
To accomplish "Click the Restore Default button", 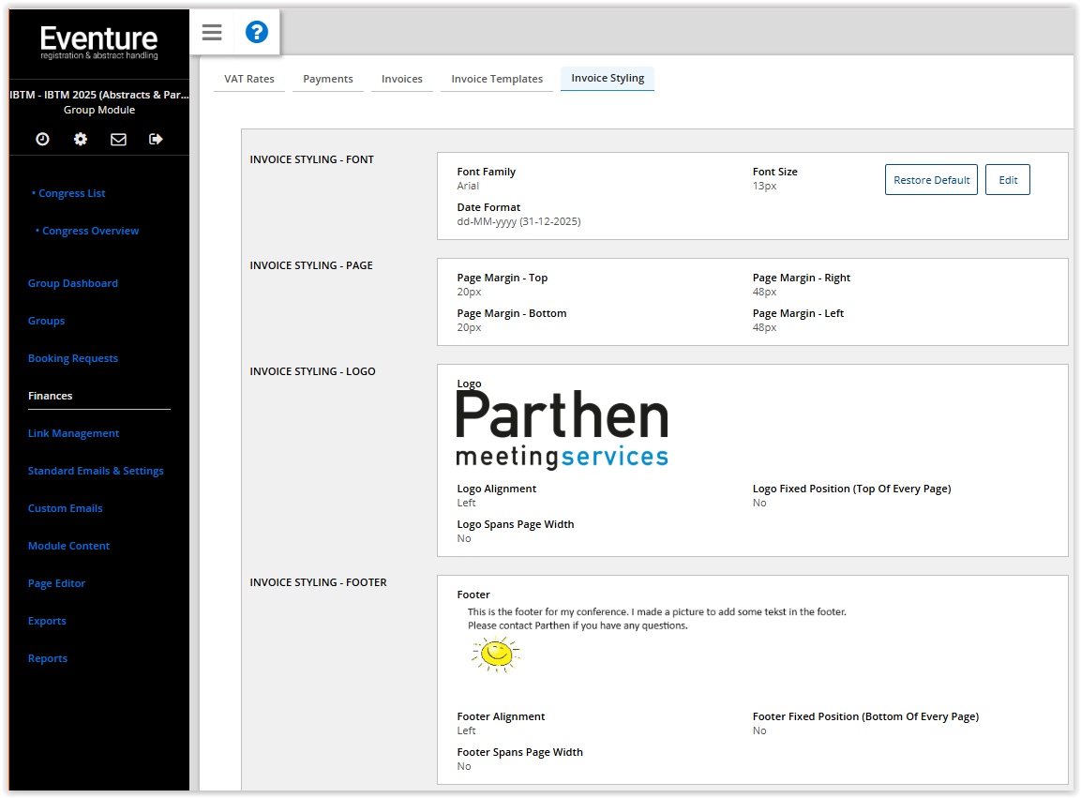I will [931, 180].
